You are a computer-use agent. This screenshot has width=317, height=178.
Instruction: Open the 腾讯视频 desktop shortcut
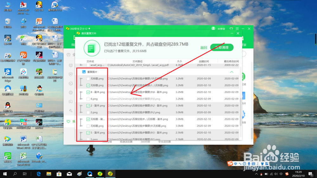point(8,141)
